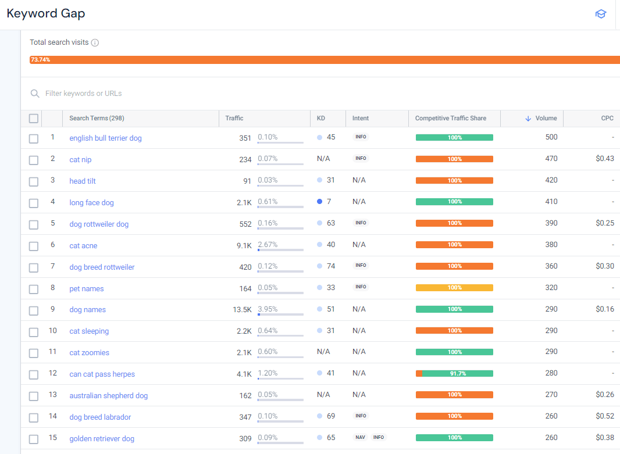The width and height of the screenshot is (620, 454).
Task: Click the search magnifying glass icon
Action: coord(35,93)
